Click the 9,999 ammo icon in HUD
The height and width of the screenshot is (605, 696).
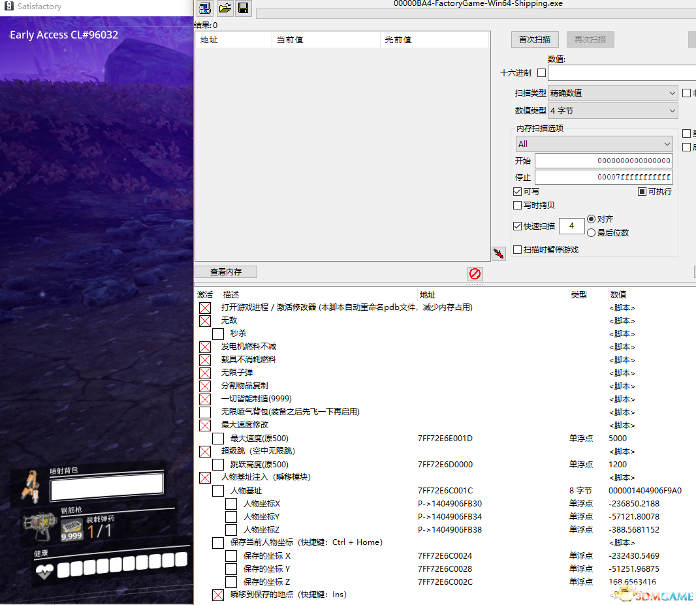[x=71, y=531]
